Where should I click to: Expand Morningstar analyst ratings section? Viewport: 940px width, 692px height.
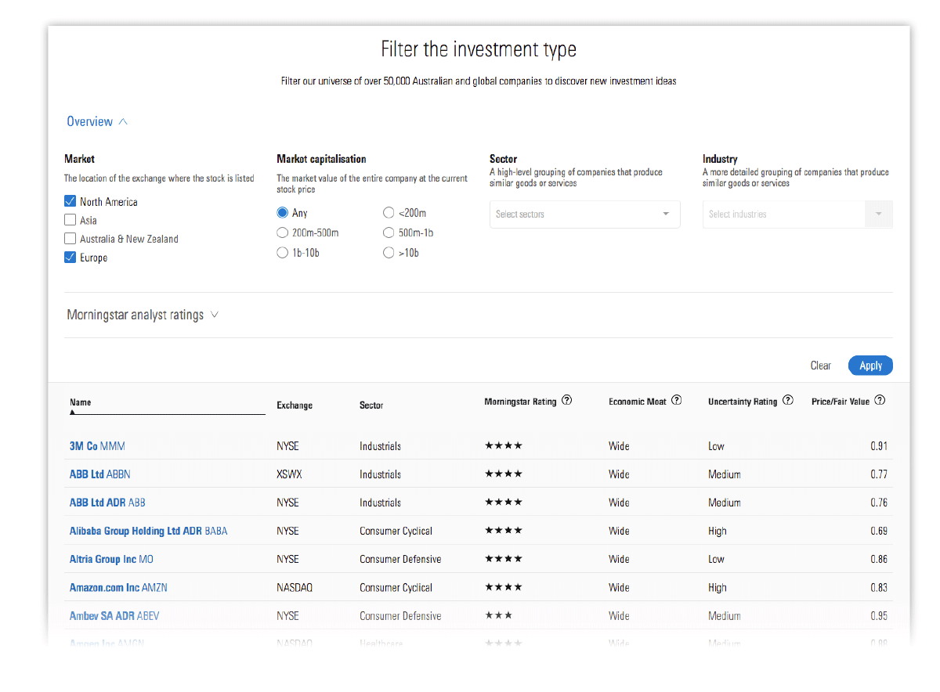(x=143, y=315)
